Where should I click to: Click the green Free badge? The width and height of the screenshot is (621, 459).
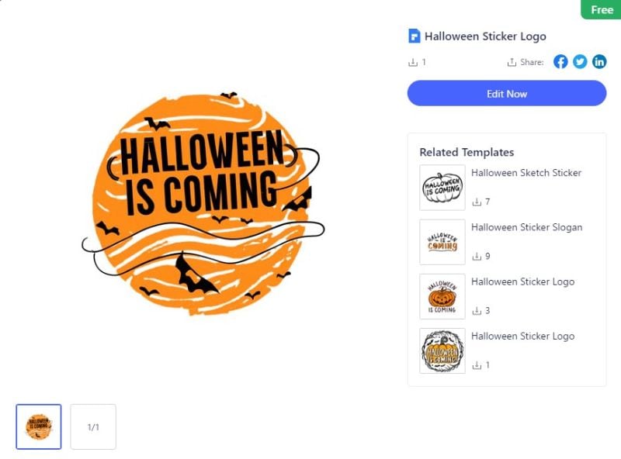pos(601,9)
